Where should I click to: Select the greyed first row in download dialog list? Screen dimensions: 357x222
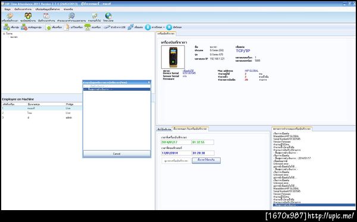pos(117,87)
